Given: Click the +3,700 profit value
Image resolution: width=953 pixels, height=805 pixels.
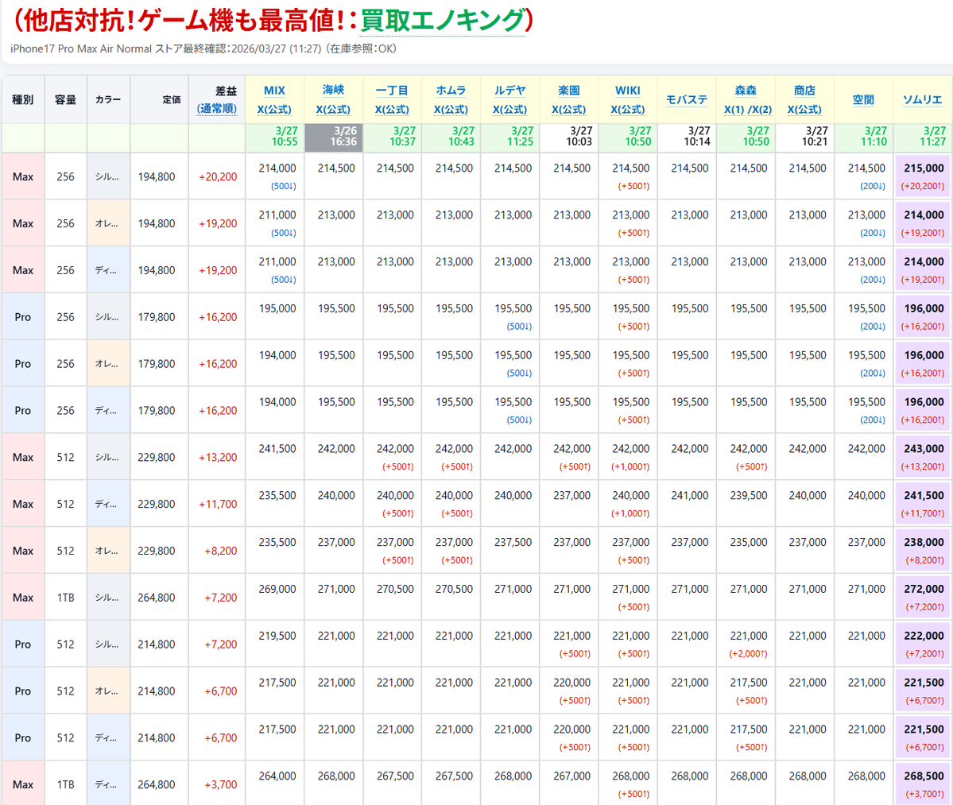Looking at the screenshot, I should pos(221,785).
